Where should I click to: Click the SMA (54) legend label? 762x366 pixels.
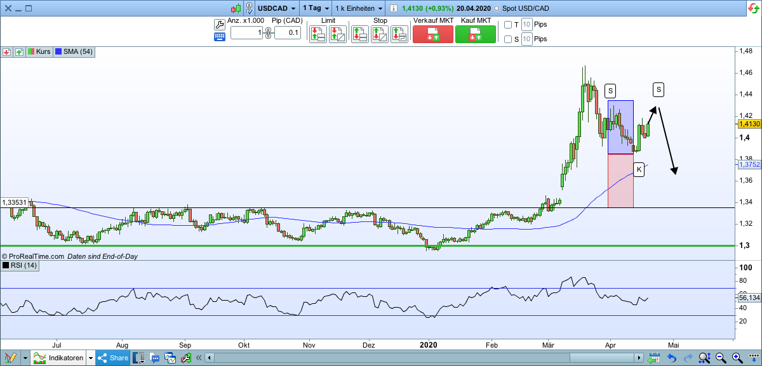pyautogui.click(x=74, y=53)
